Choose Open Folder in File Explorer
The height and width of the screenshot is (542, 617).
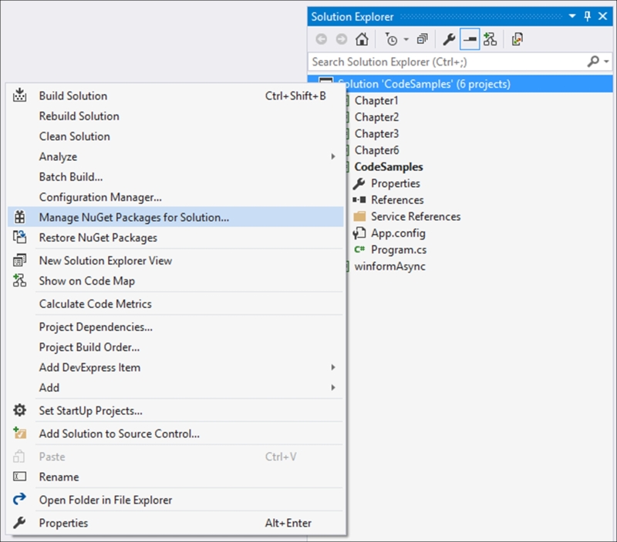click(176, 500)
